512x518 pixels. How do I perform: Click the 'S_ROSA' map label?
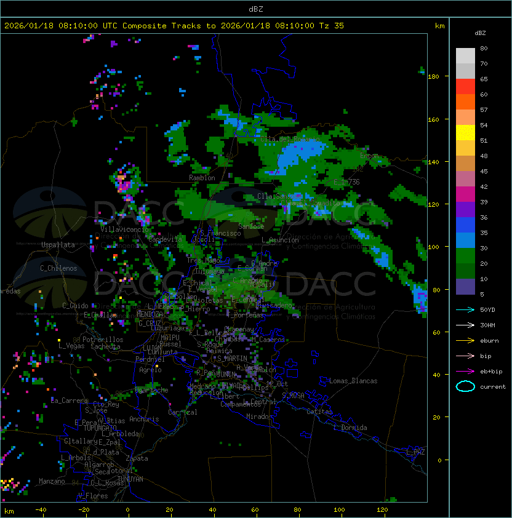pyautogui.click(x=293, y=395)
